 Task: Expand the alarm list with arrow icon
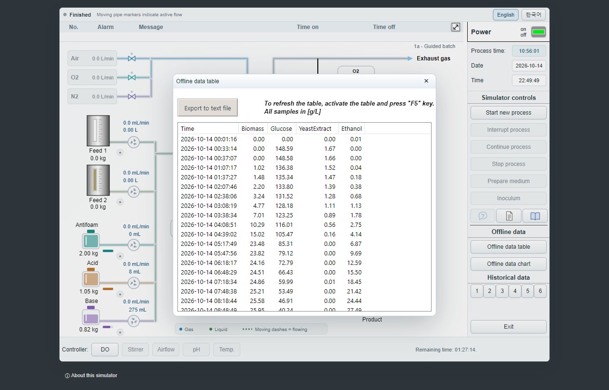tap(456, 27)
